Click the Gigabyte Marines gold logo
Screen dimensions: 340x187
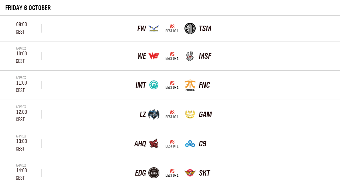coord(190,114)
